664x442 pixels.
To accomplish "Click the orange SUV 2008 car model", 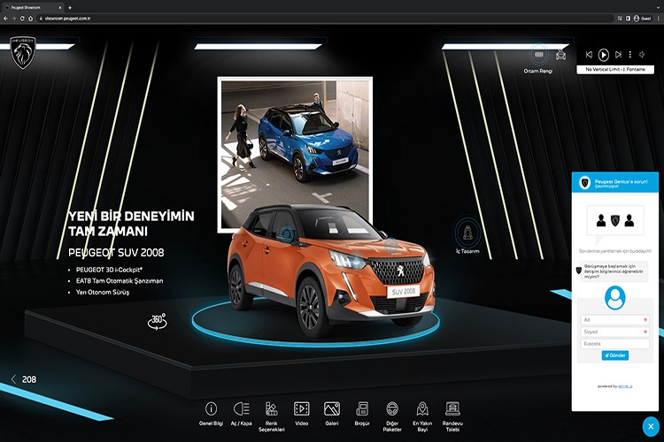I will [x=332, y=270].
